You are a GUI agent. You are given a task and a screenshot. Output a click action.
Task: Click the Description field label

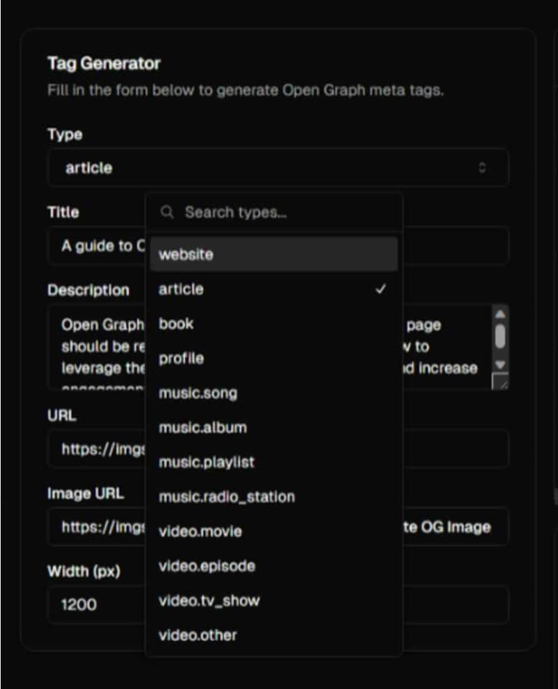[x=89, y=290]
